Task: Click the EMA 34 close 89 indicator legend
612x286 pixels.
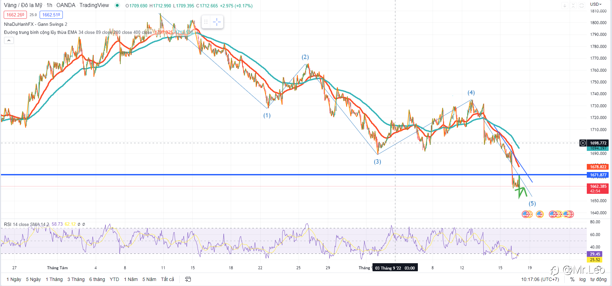Action: coord(78,32)
